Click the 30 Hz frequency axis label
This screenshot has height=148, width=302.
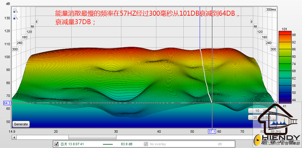(116, 131)
